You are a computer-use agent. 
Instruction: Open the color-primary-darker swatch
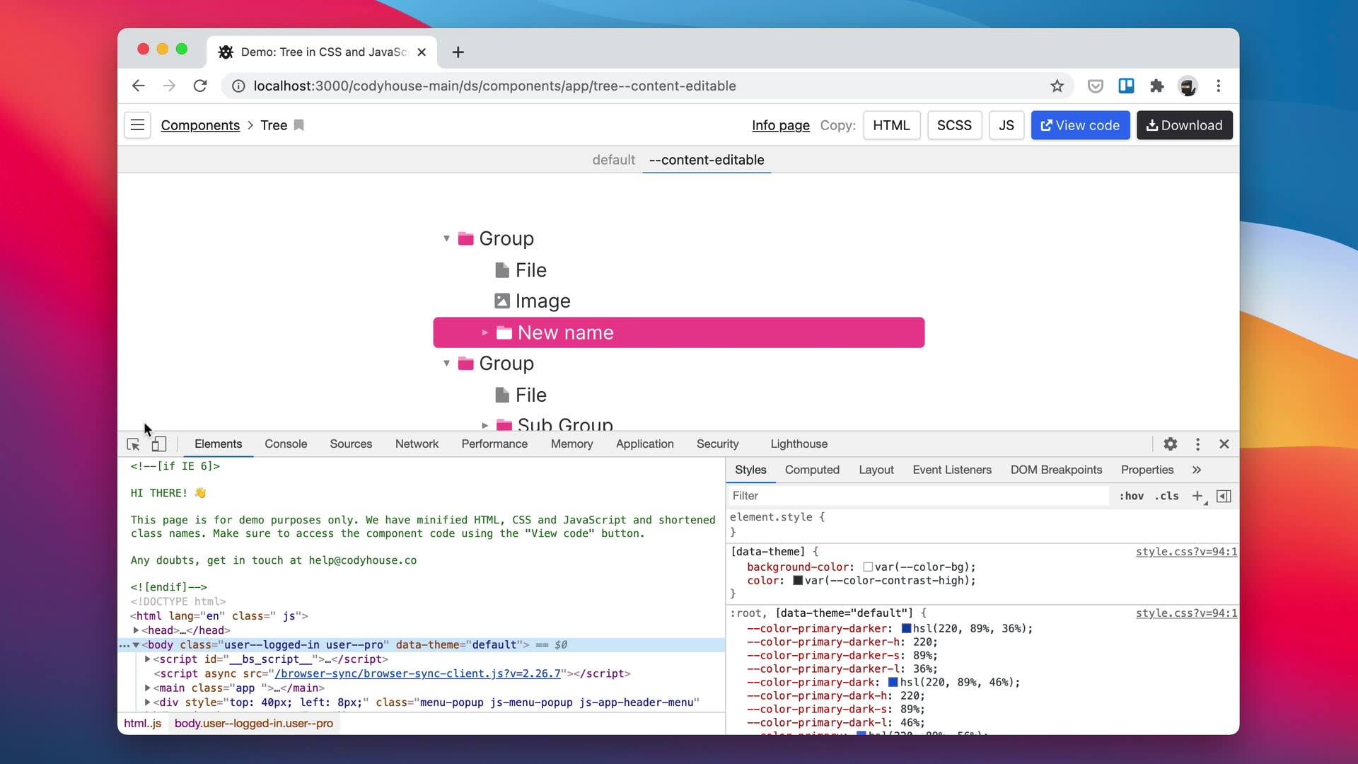point(906,629)
